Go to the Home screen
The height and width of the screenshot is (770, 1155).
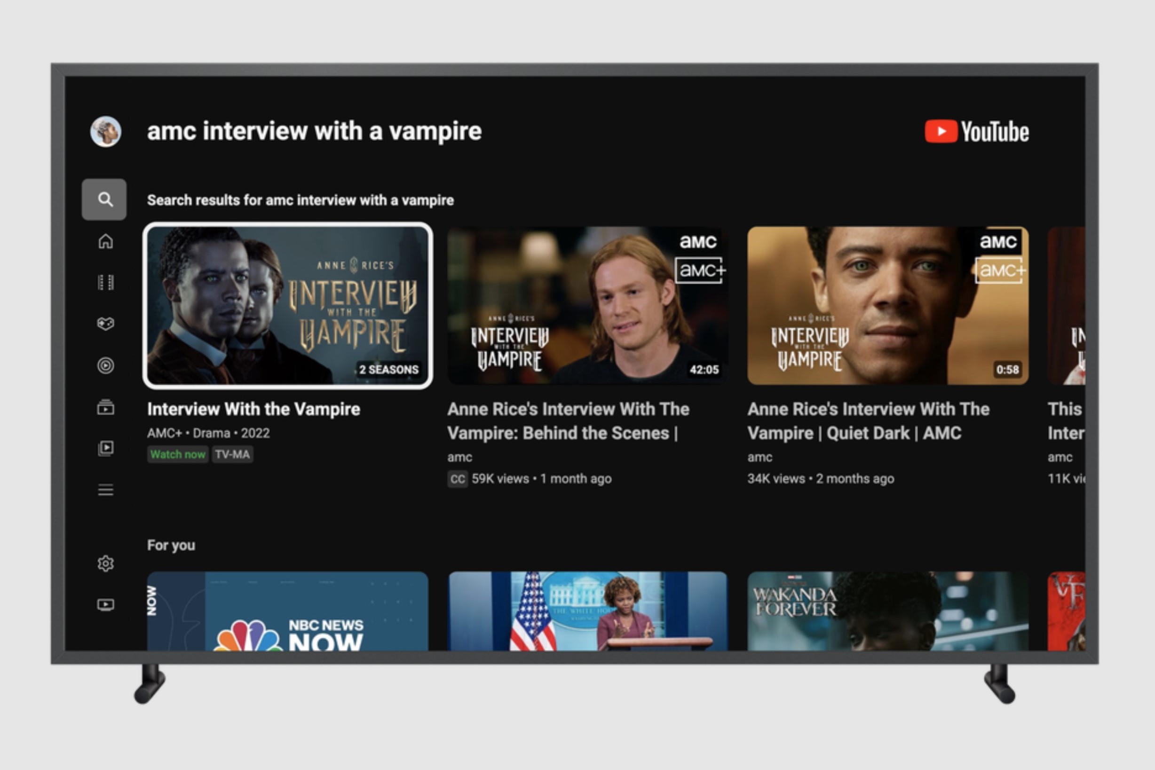pos(104,241)
